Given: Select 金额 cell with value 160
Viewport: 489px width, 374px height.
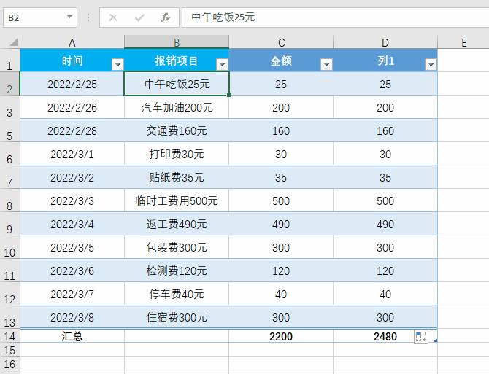Looking at the screenshot, I should [x=281, y=130].
